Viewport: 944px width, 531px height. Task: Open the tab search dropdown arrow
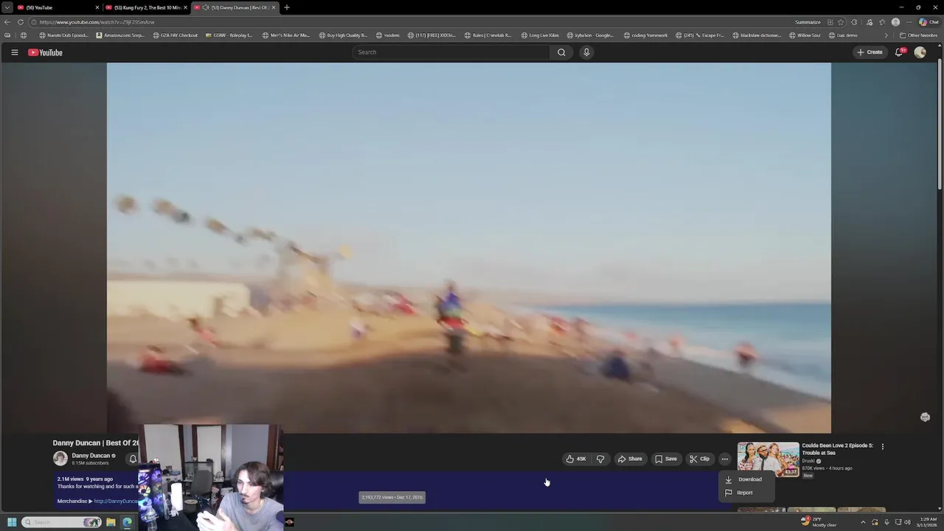(7, 7)
